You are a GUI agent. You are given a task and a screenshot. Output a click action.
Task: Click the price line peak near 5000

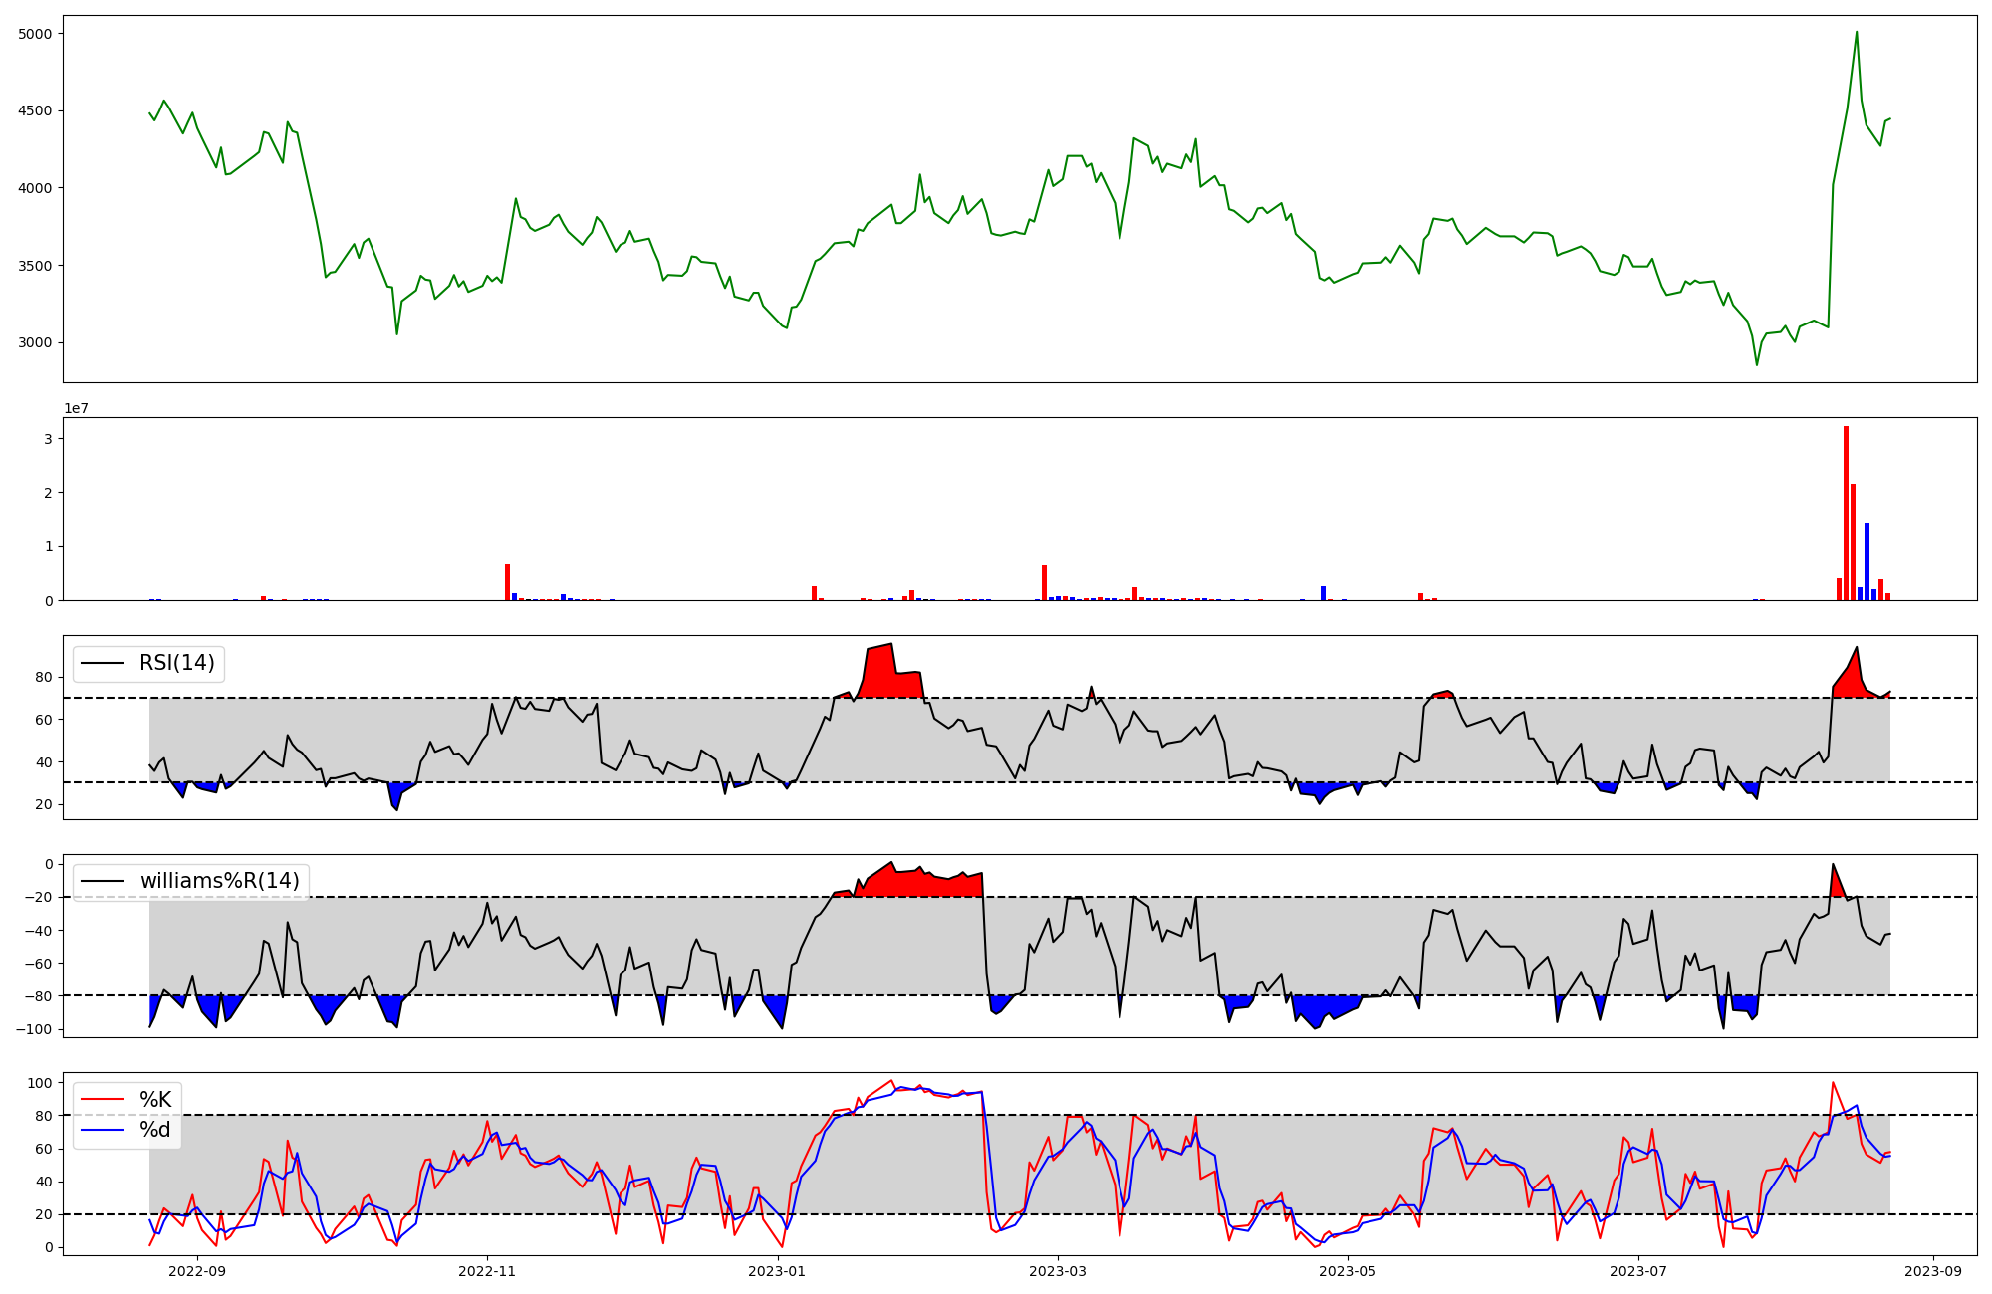coord(1857,33)
